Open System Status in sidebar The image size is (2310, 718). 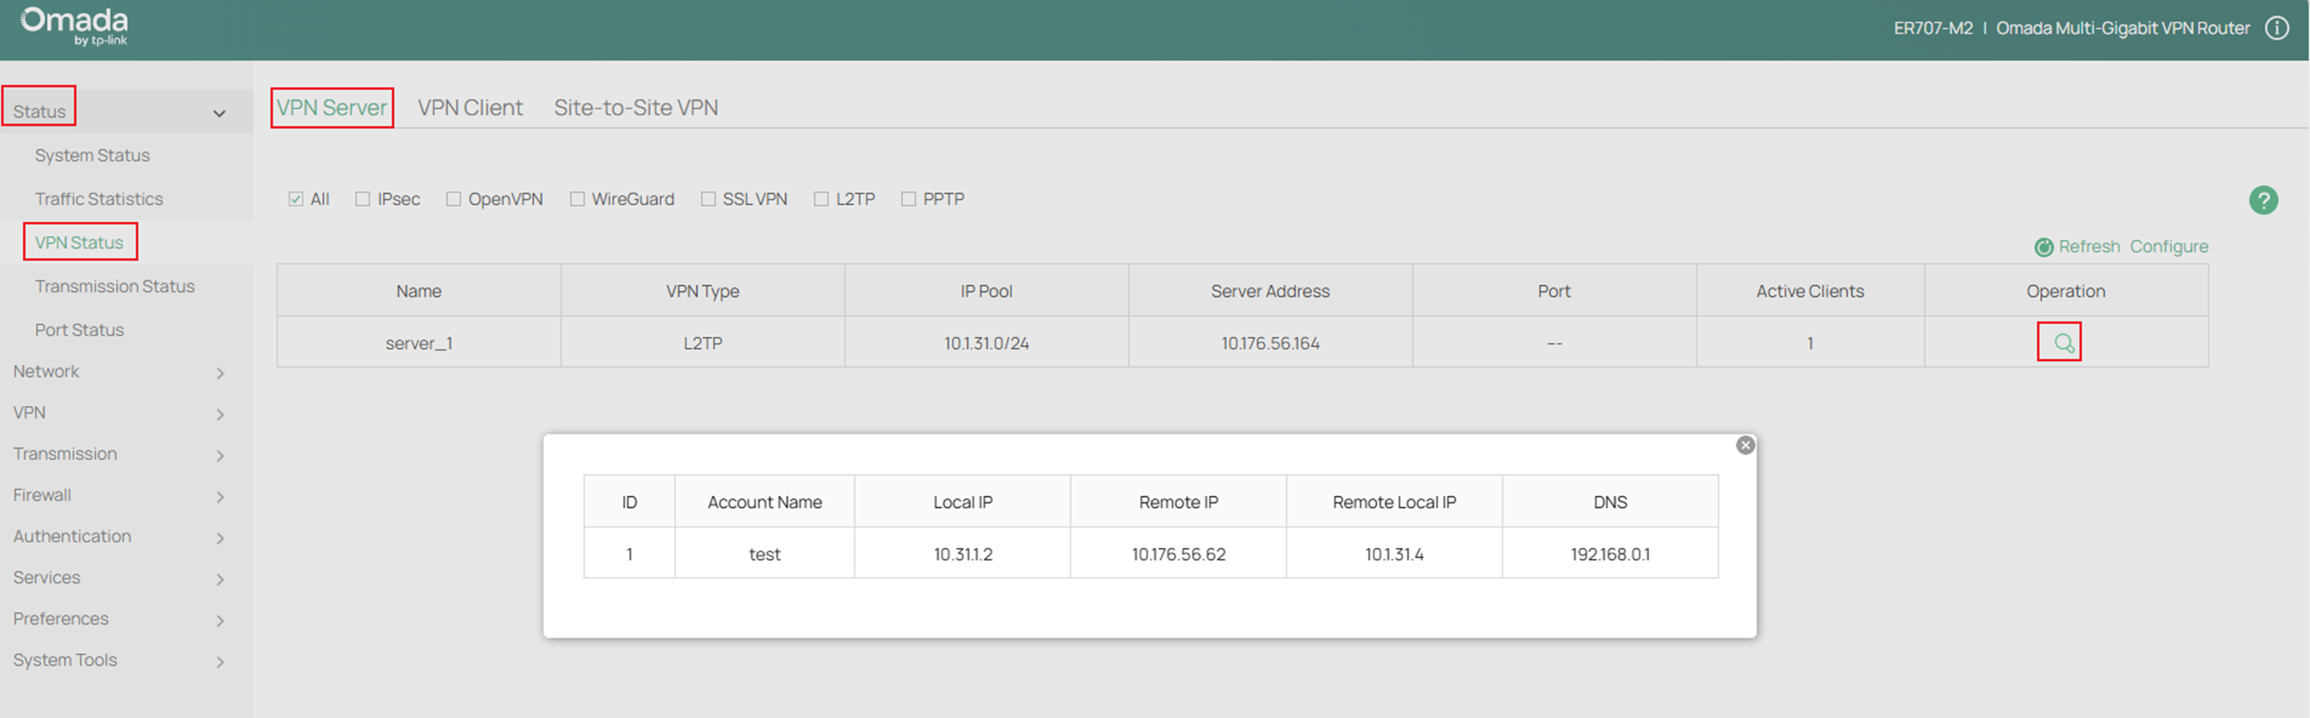tap(92, 155)
